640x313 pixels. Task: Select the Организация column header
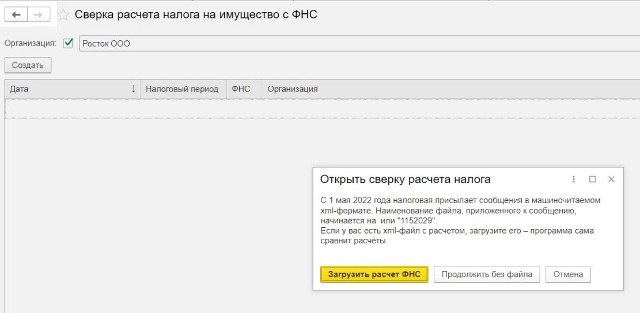450,89
